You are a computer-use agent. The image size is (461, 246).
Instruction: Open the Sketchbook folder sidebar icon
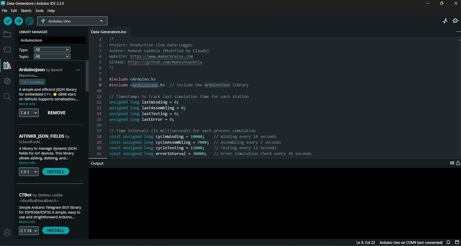pos(7,34)
